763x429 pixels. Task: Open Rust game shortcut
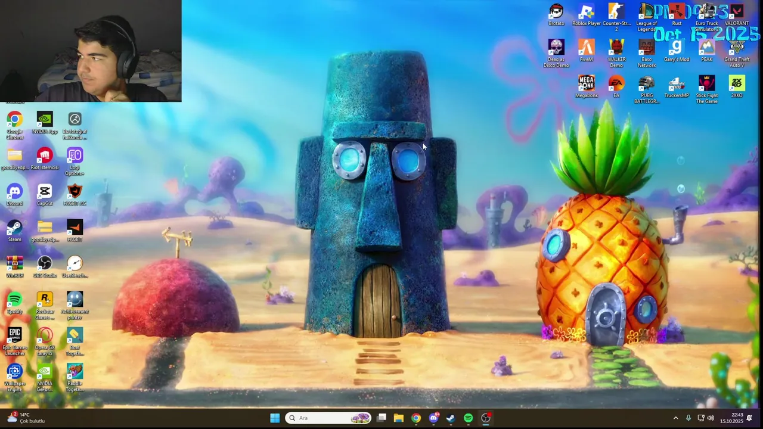click(x=677, y=15)
